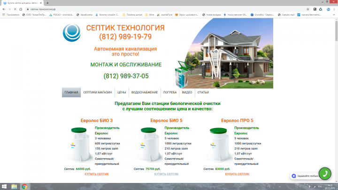The width and height of the screenshot is (338, 190).
Task: Open the volume control in system tray
Action: (310, 187)
